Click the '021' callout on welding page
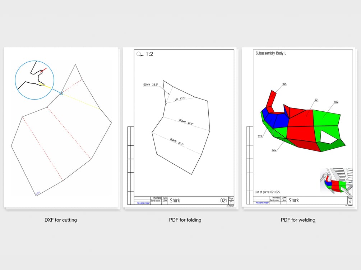 [316, 100]
